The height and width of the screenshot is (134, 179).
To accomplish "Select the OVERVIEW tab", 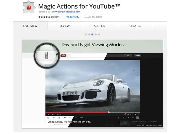I will coord(30,26).
